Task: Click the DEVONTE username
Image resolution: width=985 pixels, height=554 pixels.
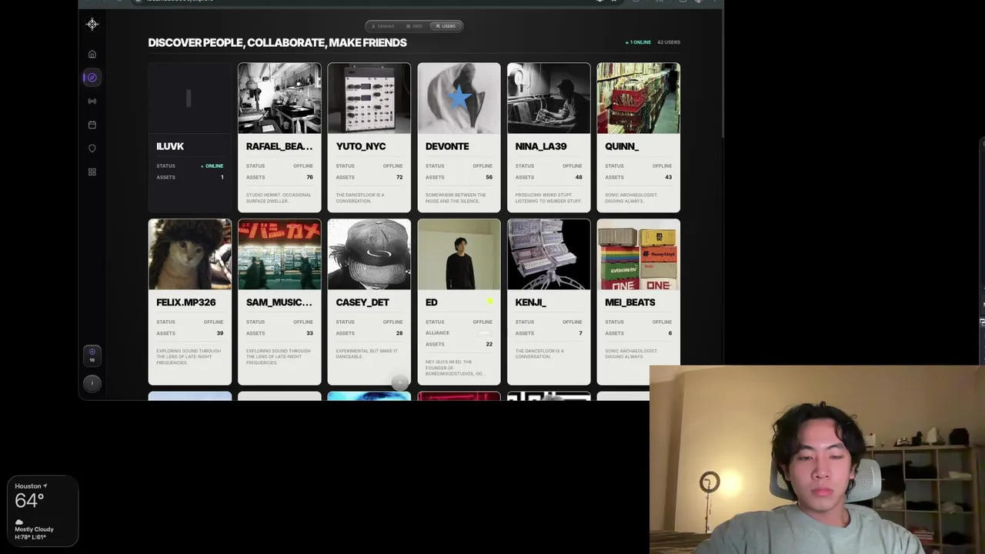Action: coord(447,146)
